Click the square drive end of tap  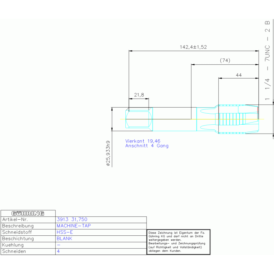point(139,119)
